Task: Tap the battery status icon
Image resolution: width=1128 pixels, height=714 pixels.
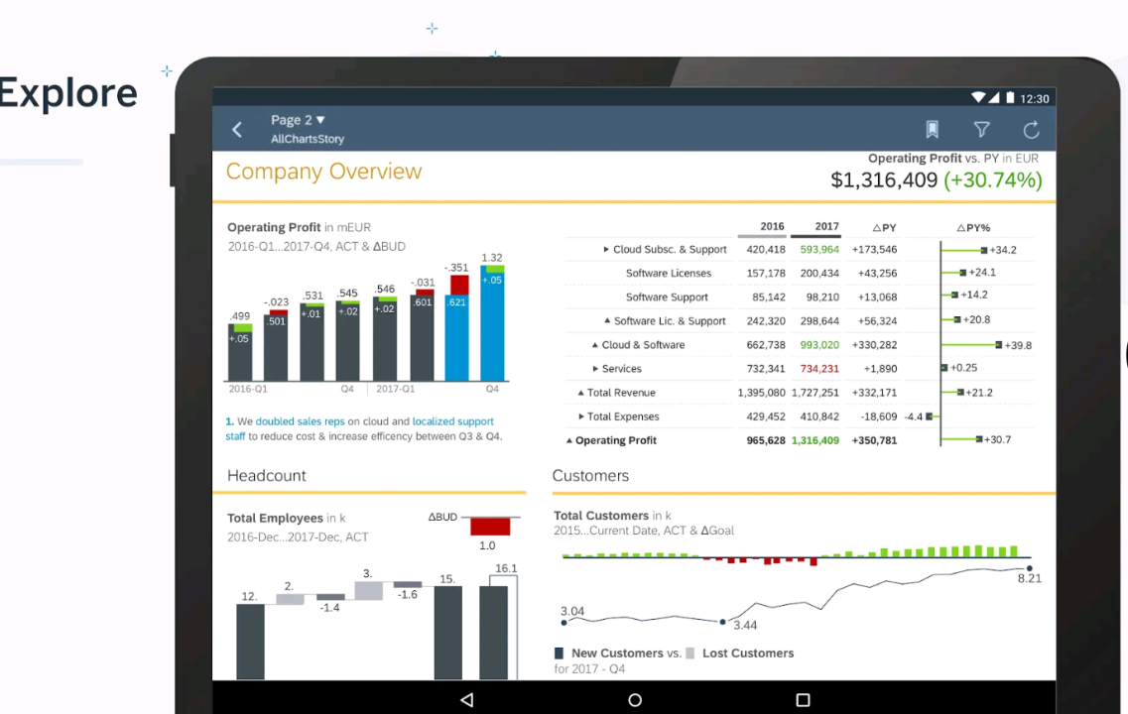Action: [x=1010, y=98]
